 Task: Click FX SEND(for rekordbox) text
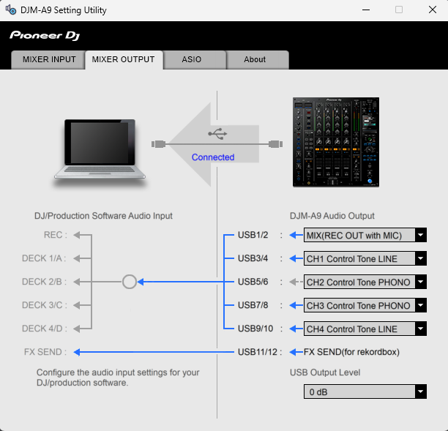[x=351, y=352]
